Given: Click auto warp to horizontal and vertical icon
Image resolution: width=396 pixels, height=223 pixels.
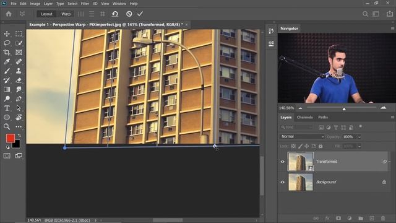Looking at the screenshot, I should [x=103, y=14].
